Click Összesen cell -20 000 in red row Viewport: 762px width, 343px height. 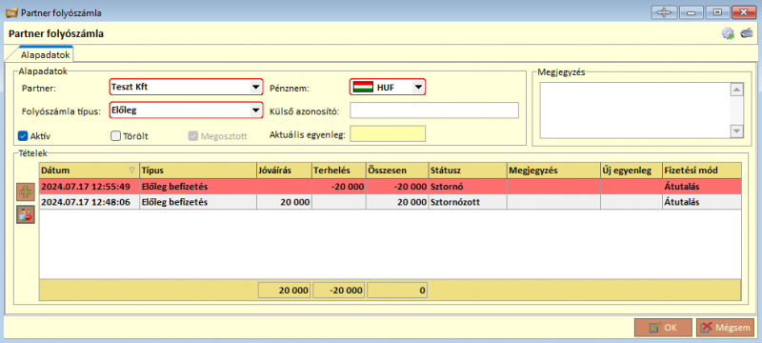pyautogui.click(x=397, y=186)
